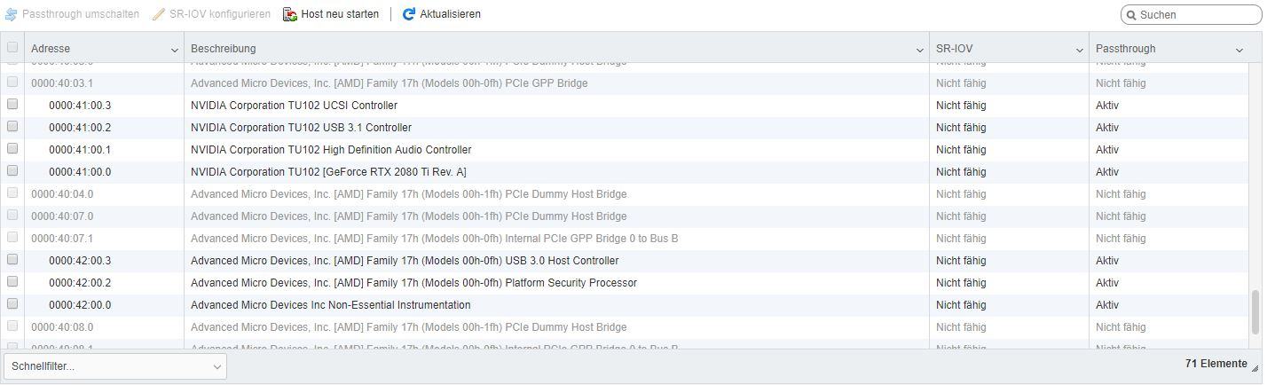This screenshot has height=385, width=1267.
Task: Click the SR-IOV konfigurieren pencil icon
Action: [159, 15]
